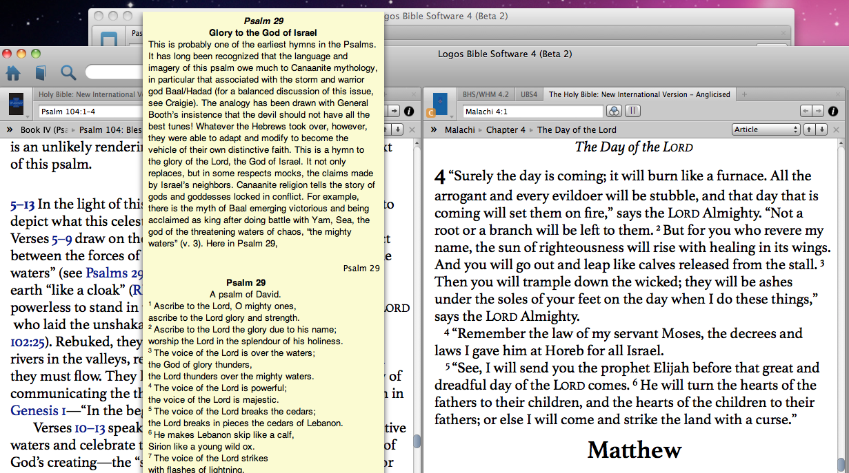Click the Malachi 4:1 reference box
849x473 pixels.
pyautogui.click(x=532, y=111)
